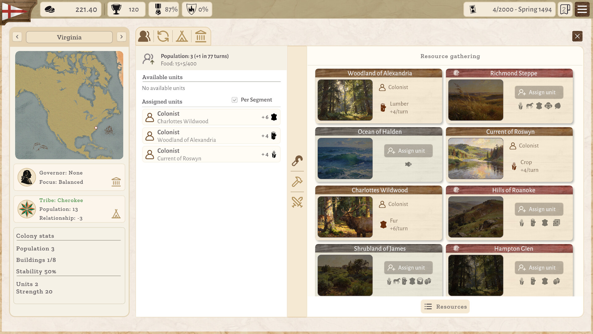Screen dimensions: 593x334
Task: Select the crossed swords military icon
Action: (x=297, y=202)
